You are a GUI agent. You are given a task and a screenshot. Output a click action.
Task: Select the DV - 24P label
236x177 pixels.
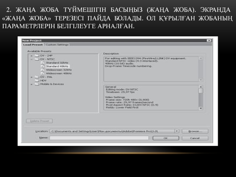coord(46,55)
